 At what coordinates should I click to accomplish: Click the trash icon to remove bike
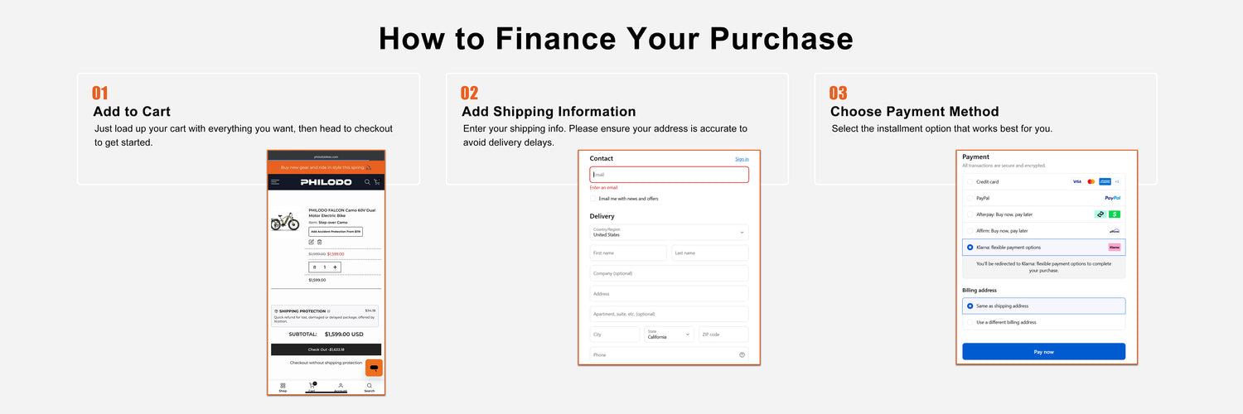320,242
